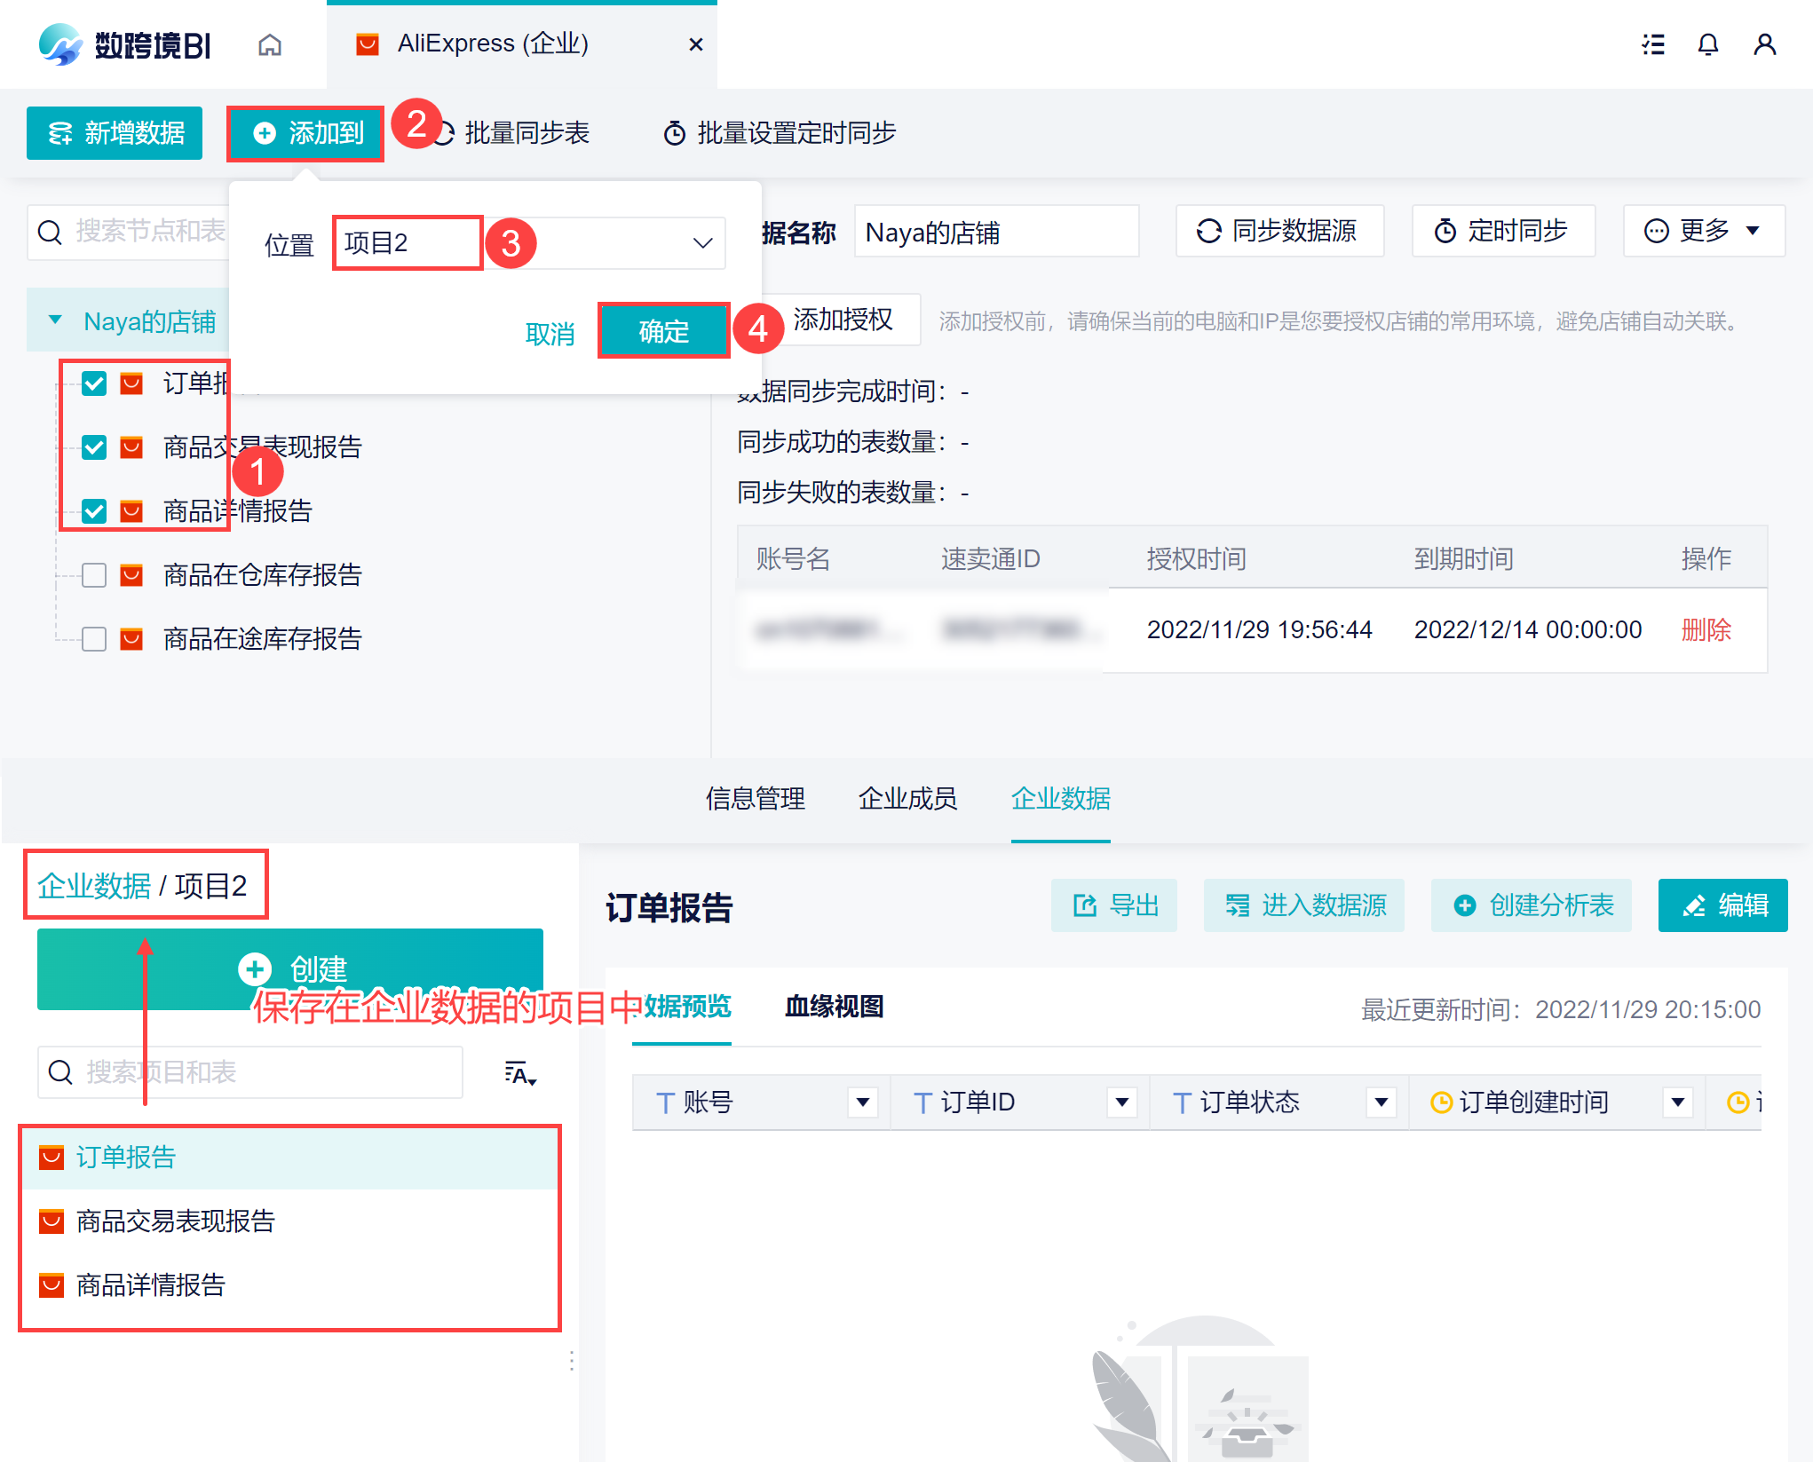
Task: Open the 订单ID column dropdown
Action: click(1122, 1102)
